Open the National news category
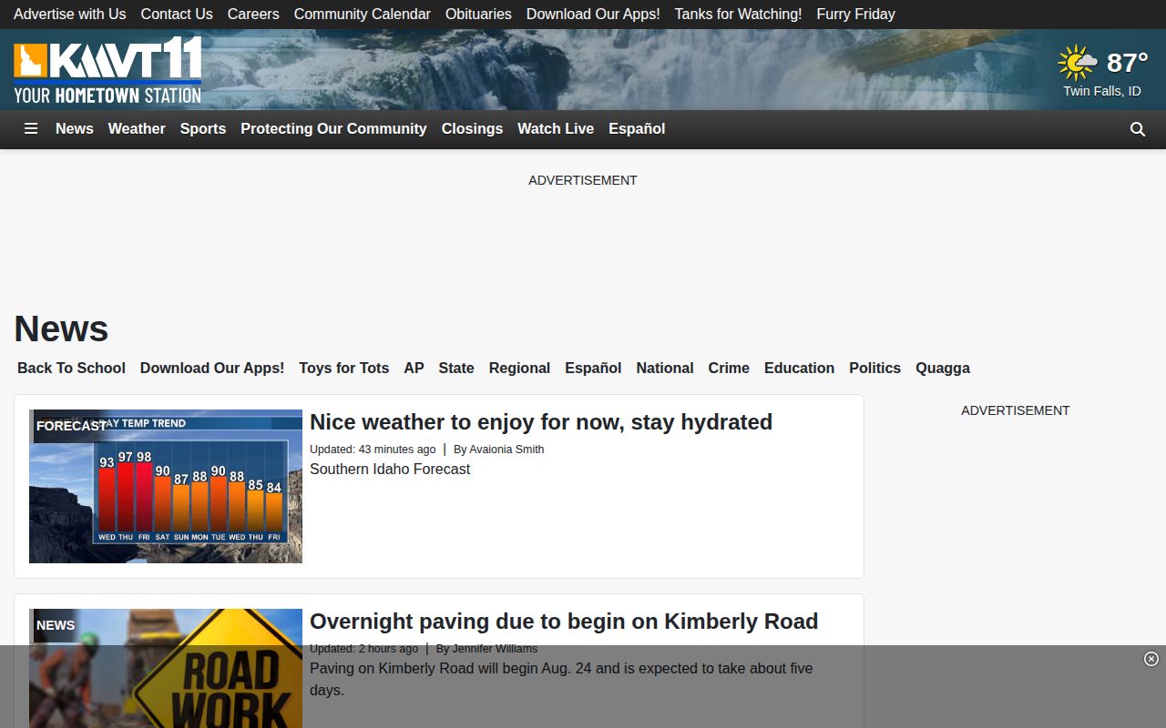The height and width of the screenshot is (728, 1166). coord(665,368)
